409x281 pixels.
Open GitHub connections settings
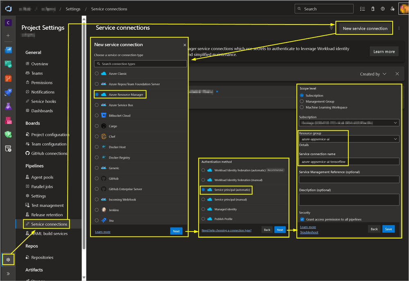click(x=49, y=153)
